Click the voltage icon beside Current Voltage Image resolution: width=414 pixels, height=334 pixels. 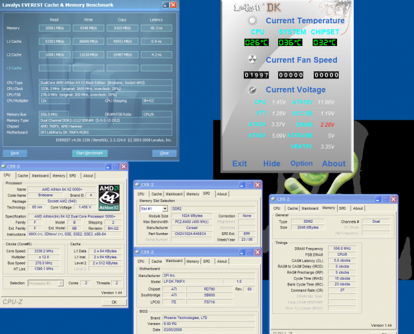tap(252, 90)
